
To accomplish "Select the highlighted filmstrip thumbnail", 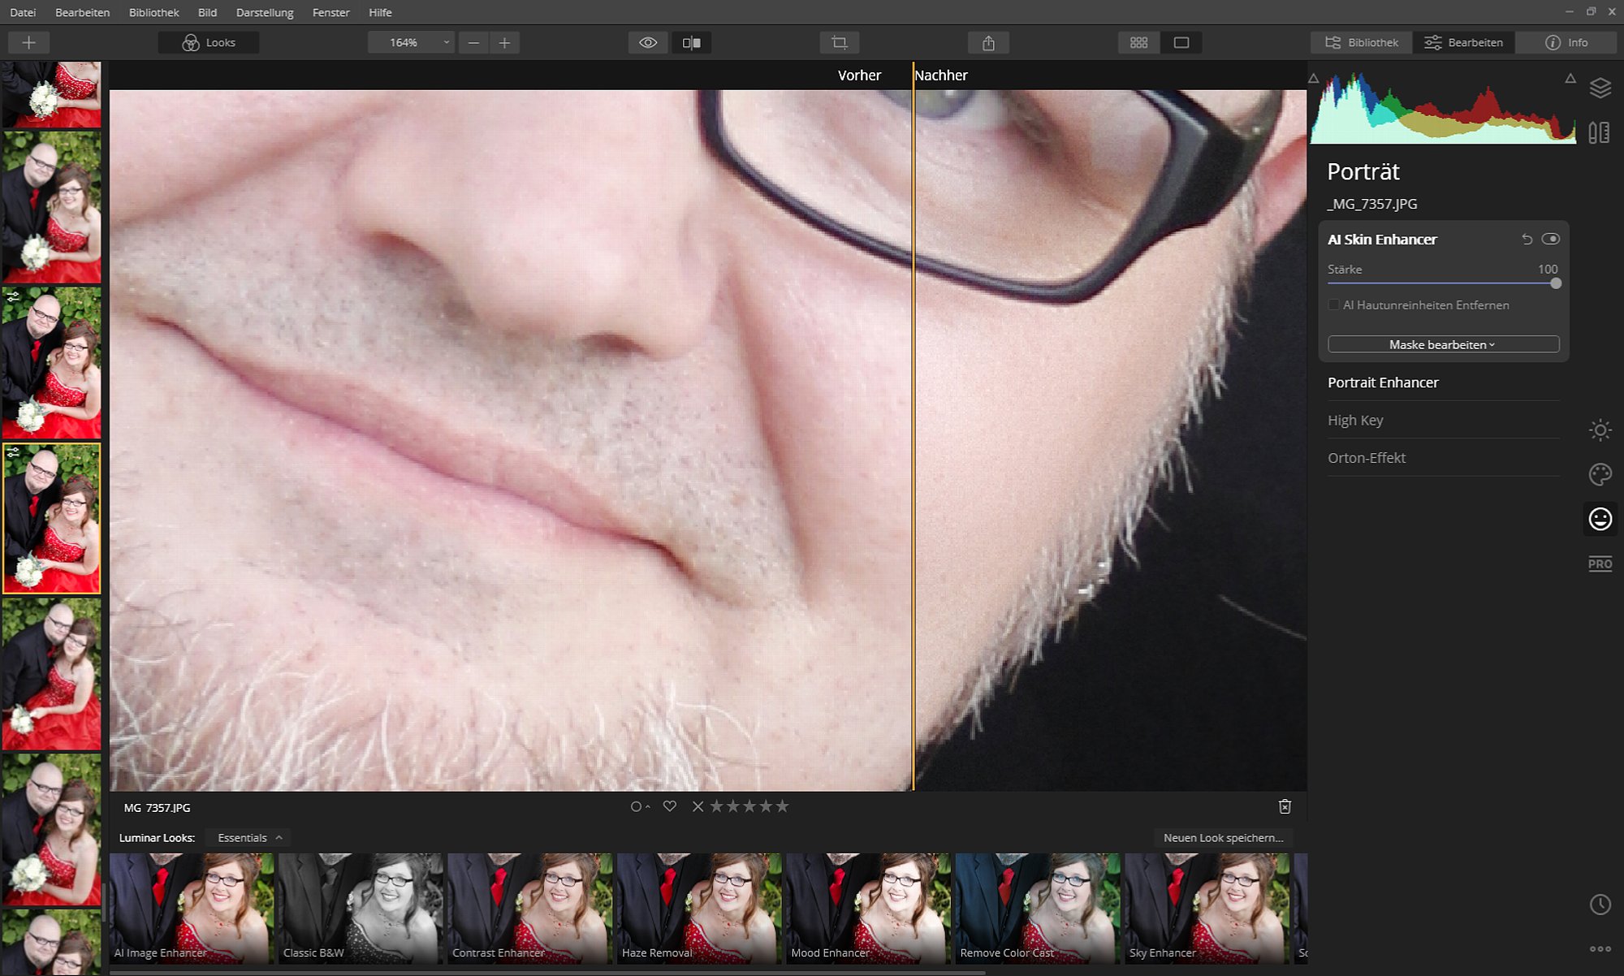I will 51,518.
